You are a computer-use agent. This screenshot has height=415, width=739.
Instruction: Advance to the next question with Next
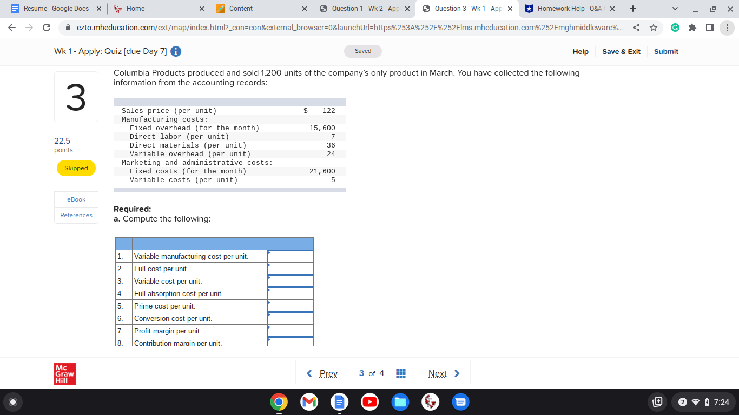tap(444, 373)
